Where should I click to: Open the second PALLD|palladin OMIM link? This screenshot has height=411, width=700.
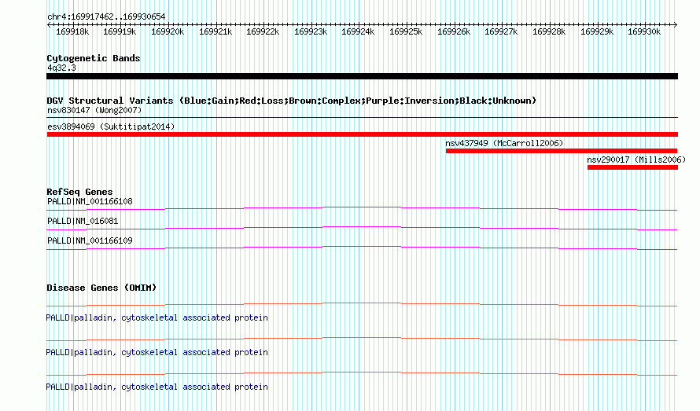click(x=157, y=353)
